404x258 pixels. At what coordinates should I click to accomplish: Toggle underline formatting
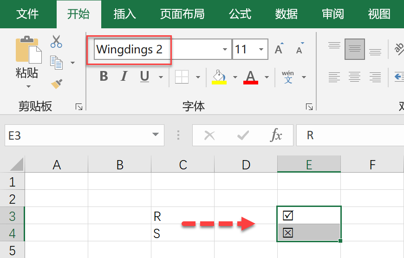pos(144,77)
